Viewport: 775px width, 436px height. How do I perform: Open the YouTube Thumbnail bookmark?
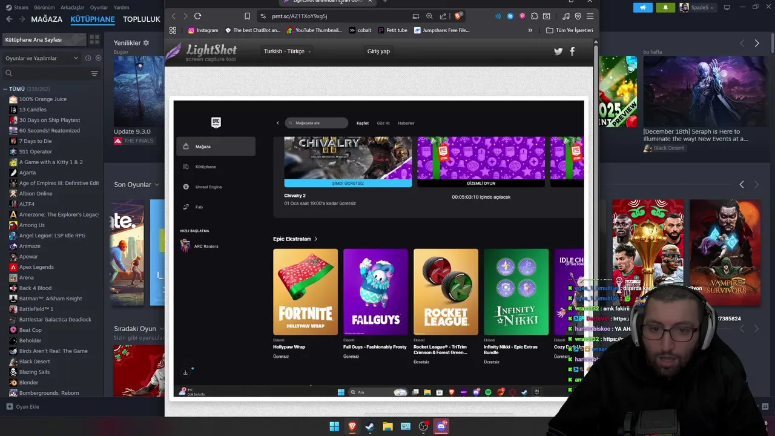pyautogui.click(x=315, y=30)
